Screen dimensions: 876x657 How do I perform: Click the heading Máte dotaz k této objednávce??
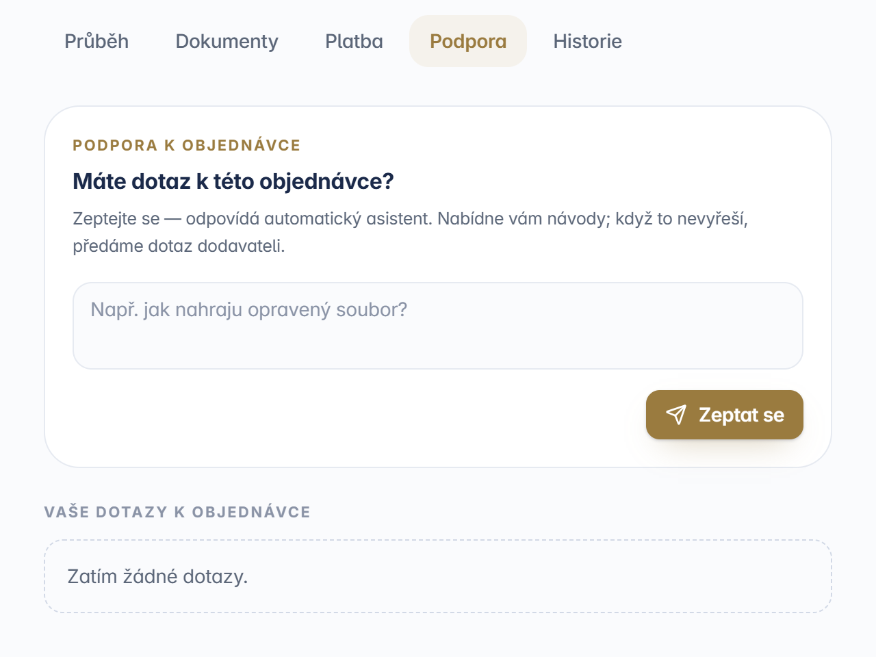(233, 181)
